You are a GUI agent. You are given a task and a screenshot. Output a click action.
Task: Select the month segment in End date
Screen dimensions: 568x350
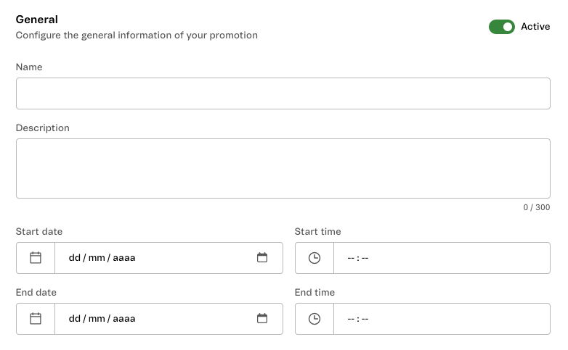pyautogui.click(x=97, y=319)
